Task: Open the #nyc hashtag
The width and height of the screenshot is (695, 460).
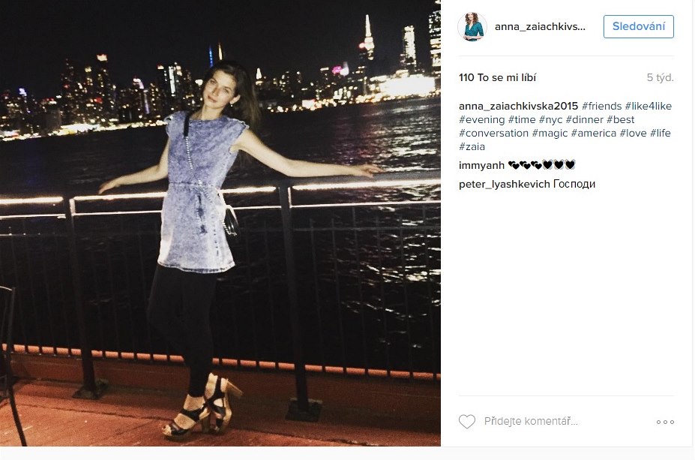Action: [x=550, y=120]
